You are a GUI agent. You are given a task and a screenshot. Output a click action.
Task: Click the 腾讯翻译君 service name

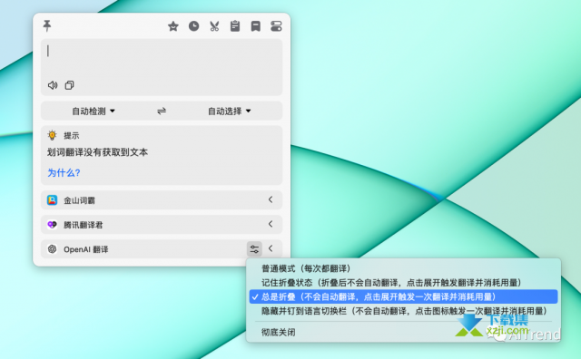83,225
